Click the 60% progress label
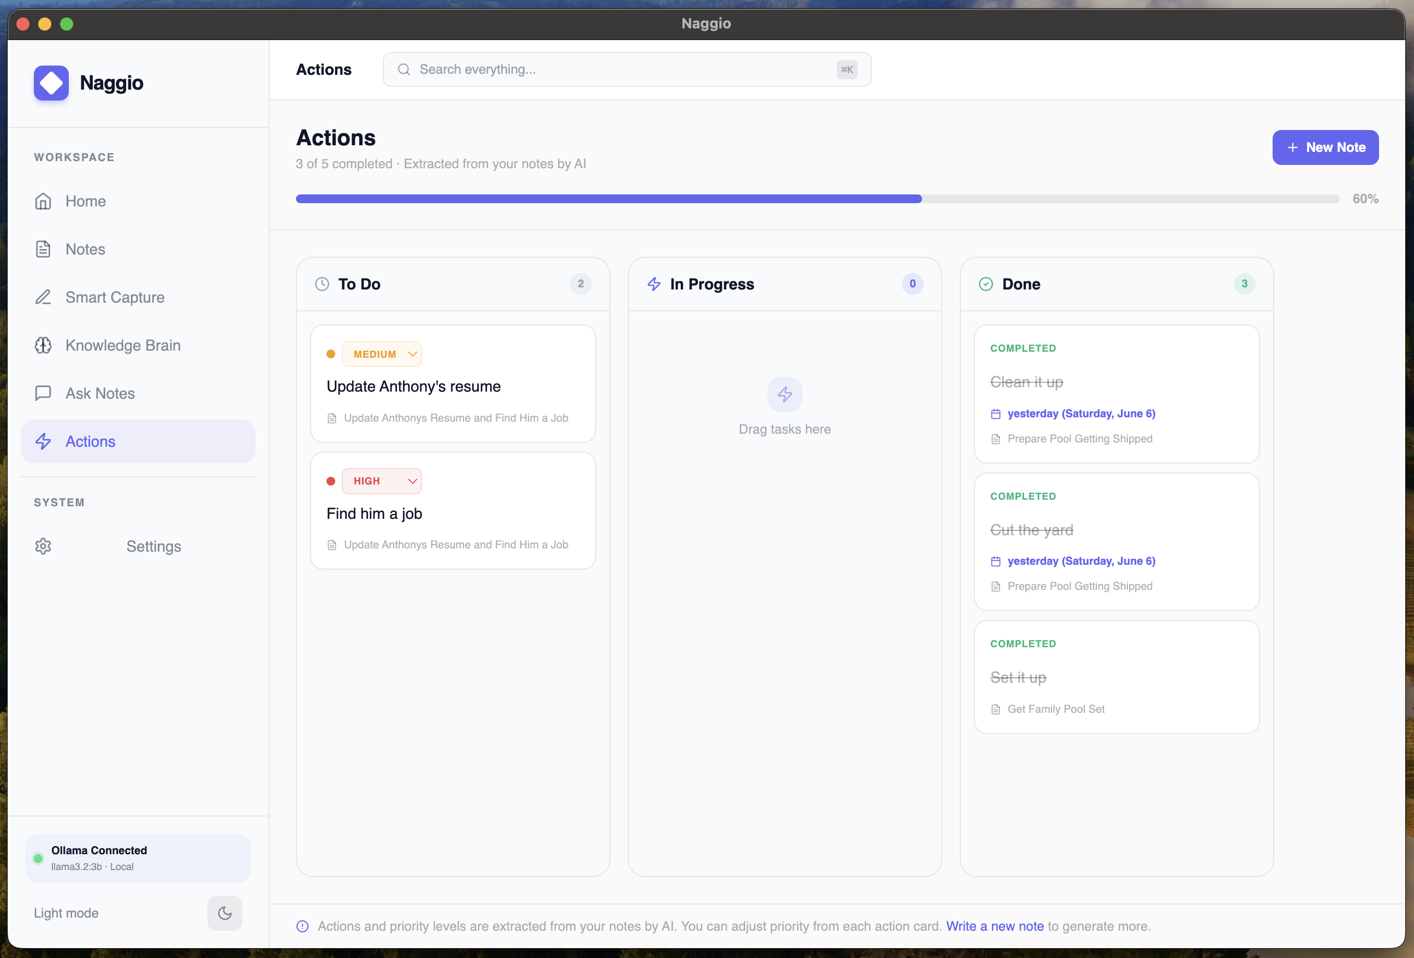Image resolution: width=1414 pixels, height=958 pixels. click(1365, 199)
